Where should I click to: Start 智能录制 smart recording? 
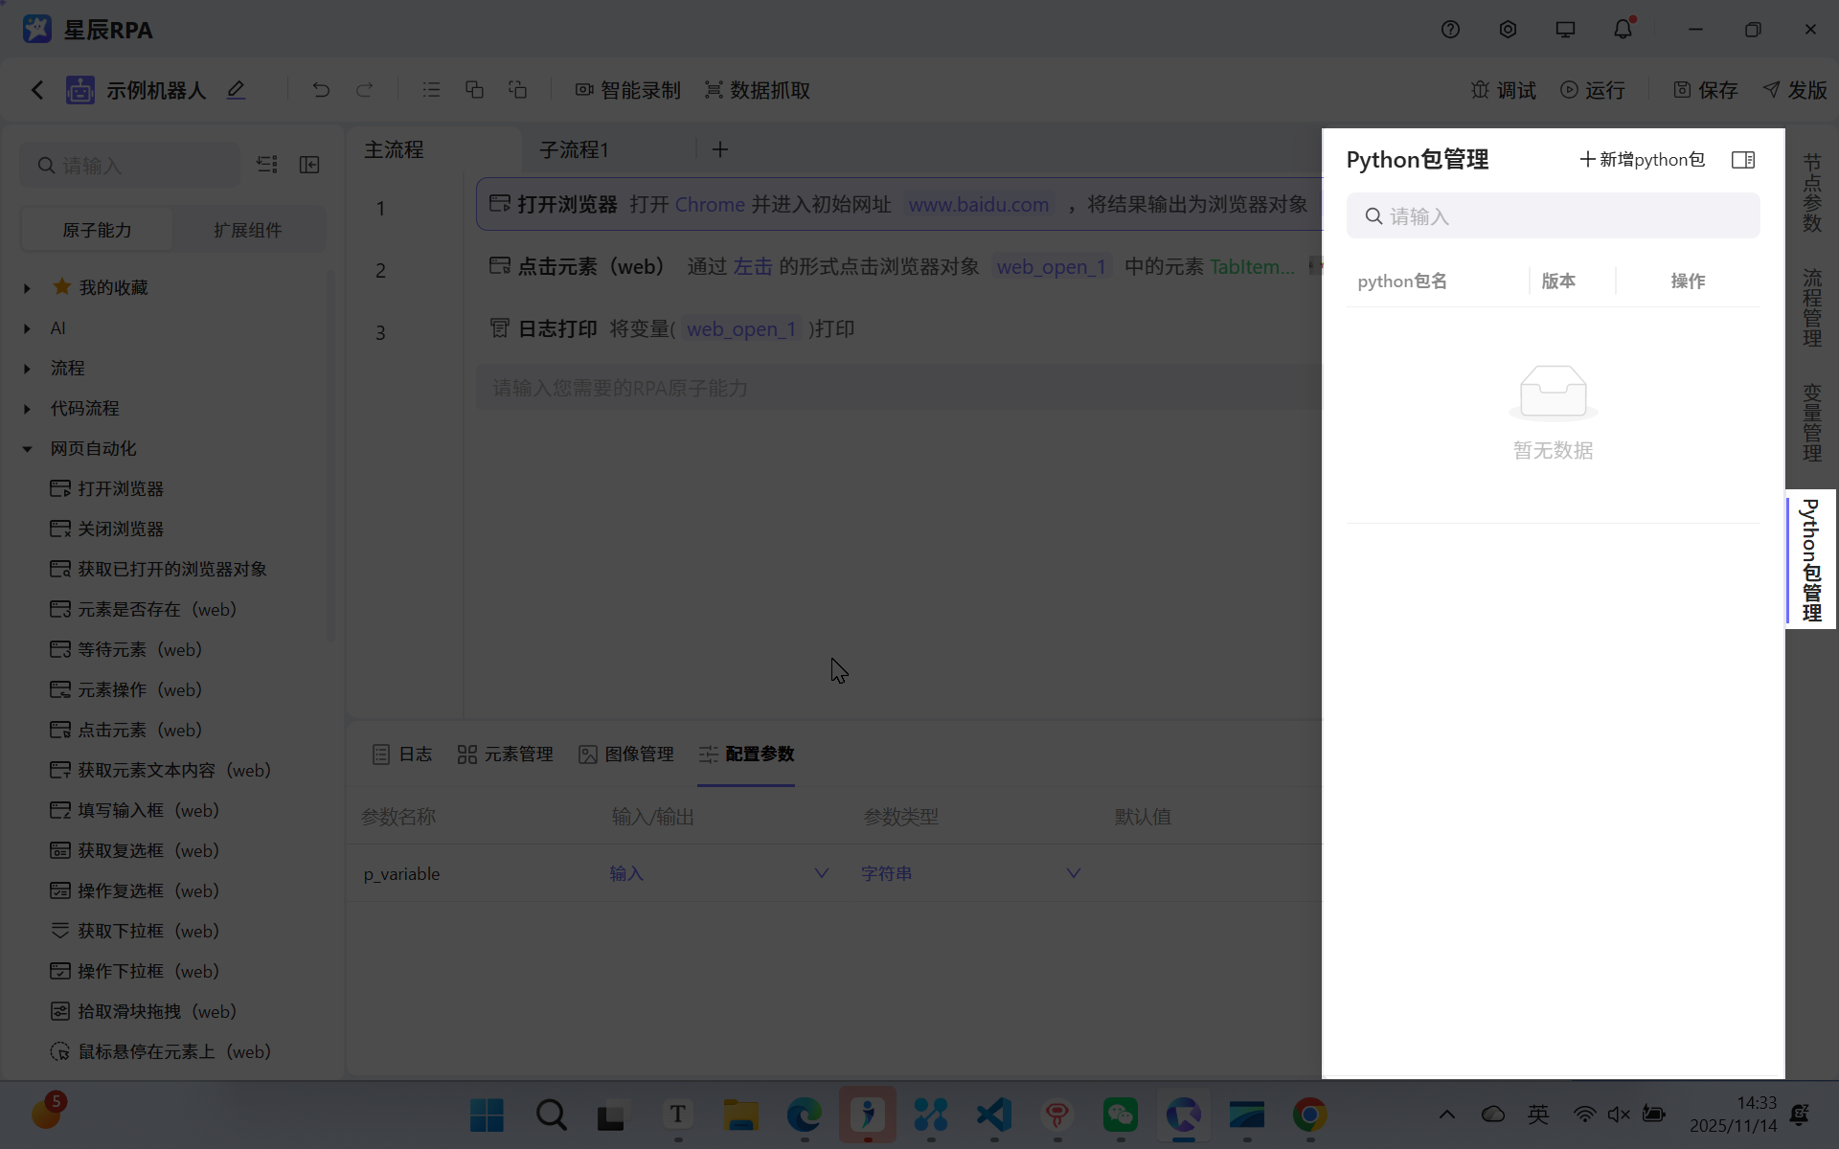[627, 89]
